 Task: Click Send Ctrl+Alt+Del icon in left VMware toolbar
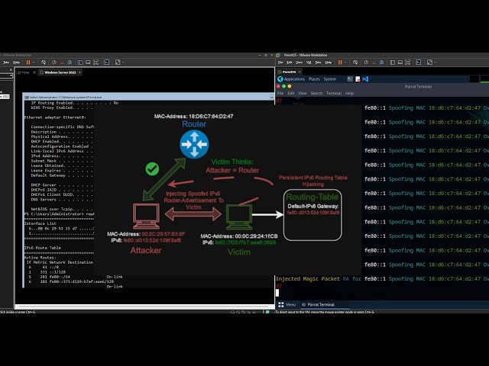coord(44,63)
